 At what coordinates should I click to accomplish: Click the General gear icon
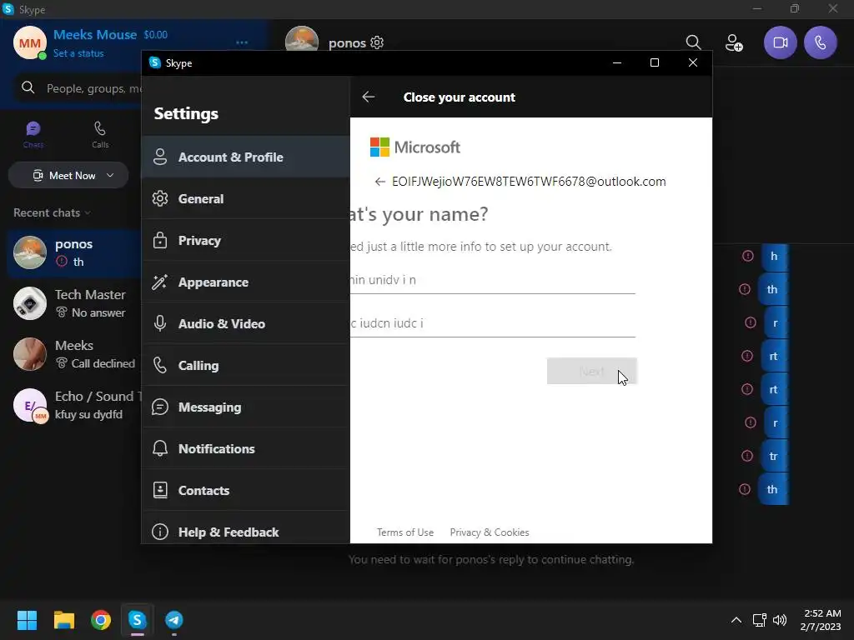coord(160,198)
